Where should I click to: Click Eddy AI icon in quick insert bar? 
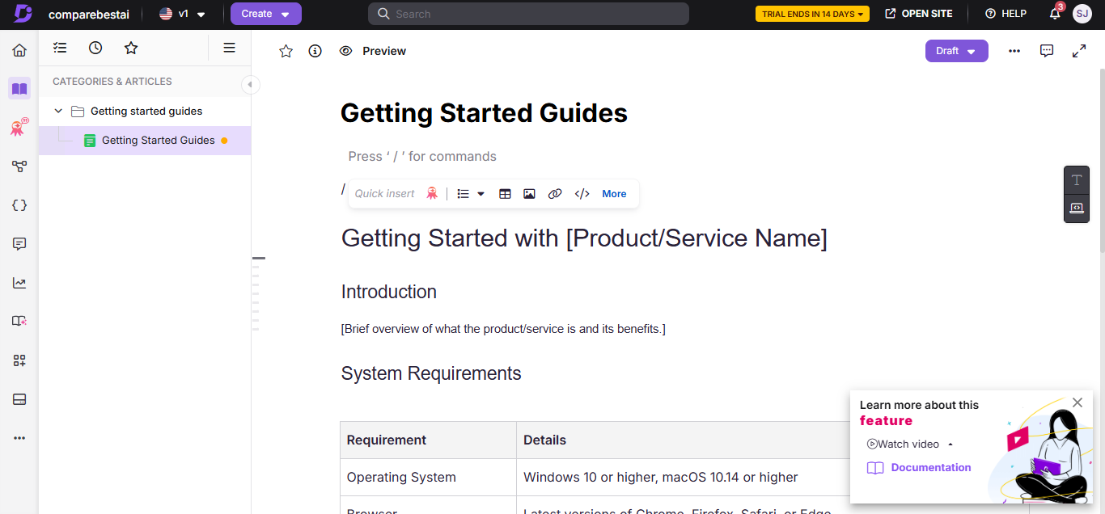[x=432, y=193]
